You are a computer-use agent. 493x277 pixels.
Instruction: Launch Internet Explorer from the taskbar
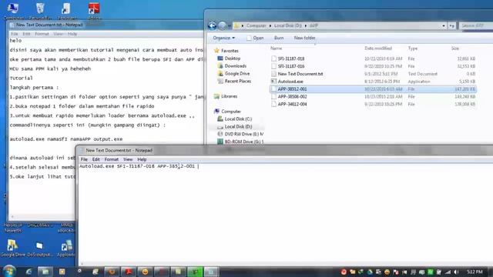tap(29, 272)
